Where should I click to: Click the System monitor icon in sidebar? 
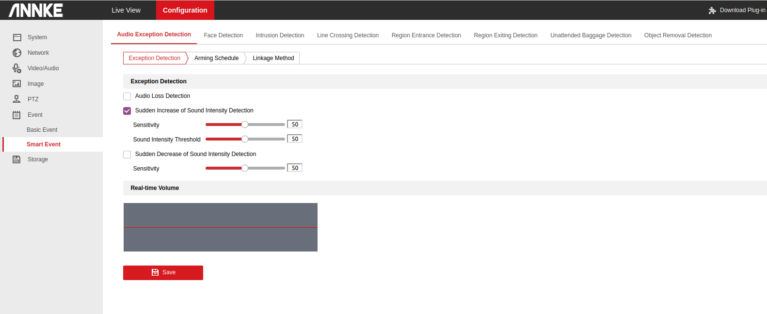tap(17, 37)
